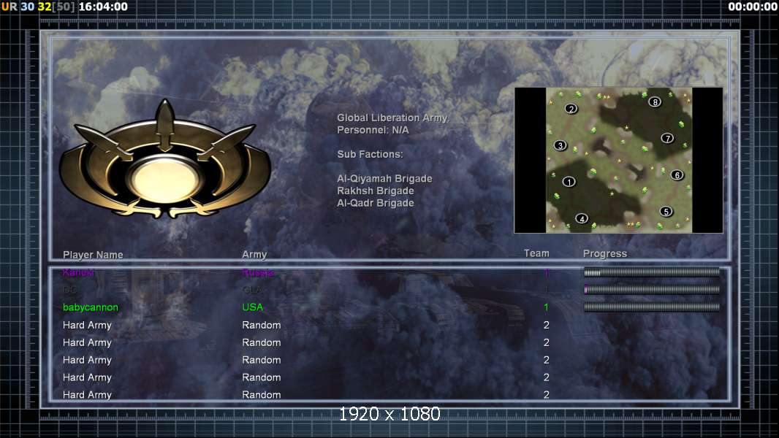779x438 pixels.
Task: Click start position 2 on the map
Action: (571, 109)
